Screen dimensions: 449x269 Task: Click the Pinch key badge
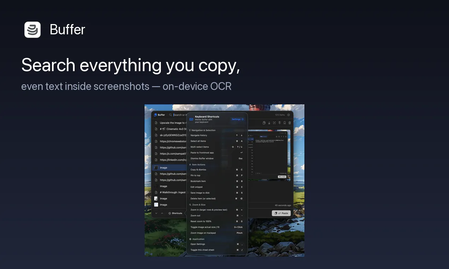[x=240, y=233]
